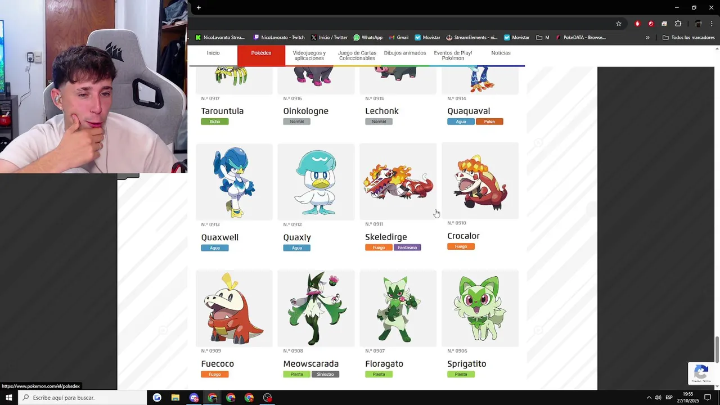Open Discord from the taskbar
This screenshot has width=720, height=405.
[194, 398]
